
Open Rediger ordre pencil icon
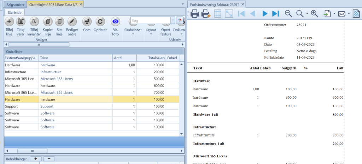pyautogui.click(x=72, y=22)
